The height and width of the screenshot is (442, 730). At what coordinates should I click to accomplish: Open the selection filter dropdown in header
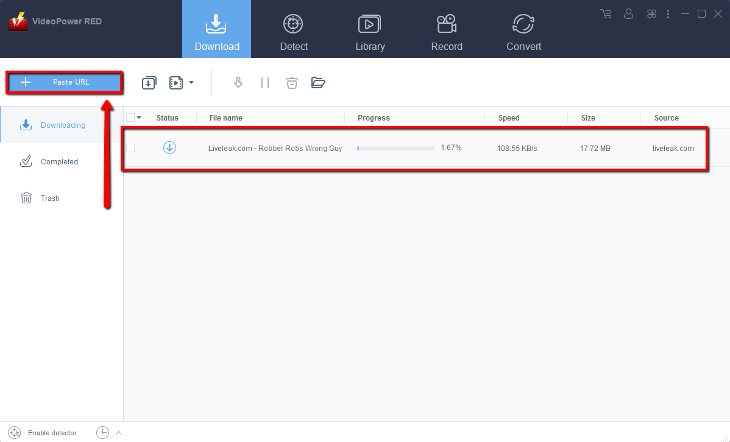tap(139, 117)
